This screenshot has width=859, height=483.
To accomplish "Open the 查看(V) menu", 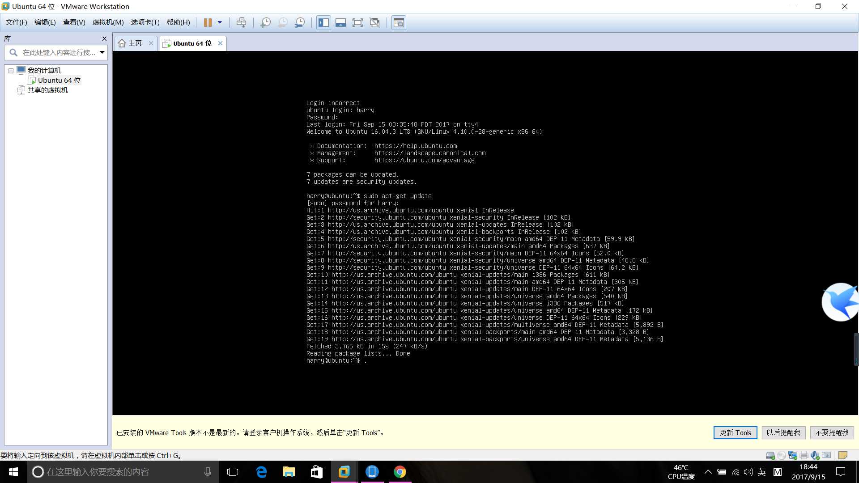I will click(74, 22).
